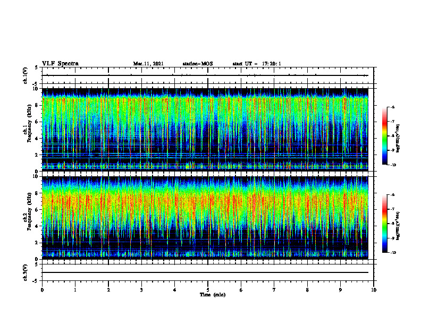421x325 pixels.
Task: Click the time axis tick label "7"
Action: click(x=274, y=290)
